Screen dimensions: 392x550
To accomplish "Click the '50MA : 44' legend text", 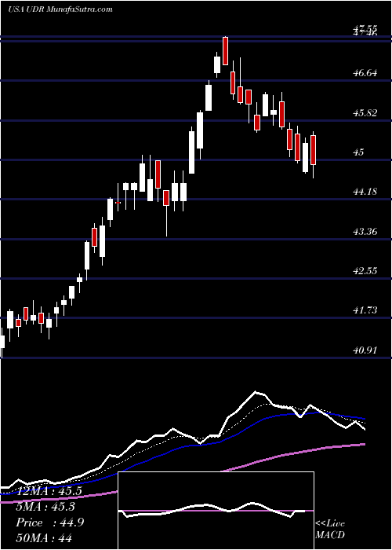I will (44, 538).
